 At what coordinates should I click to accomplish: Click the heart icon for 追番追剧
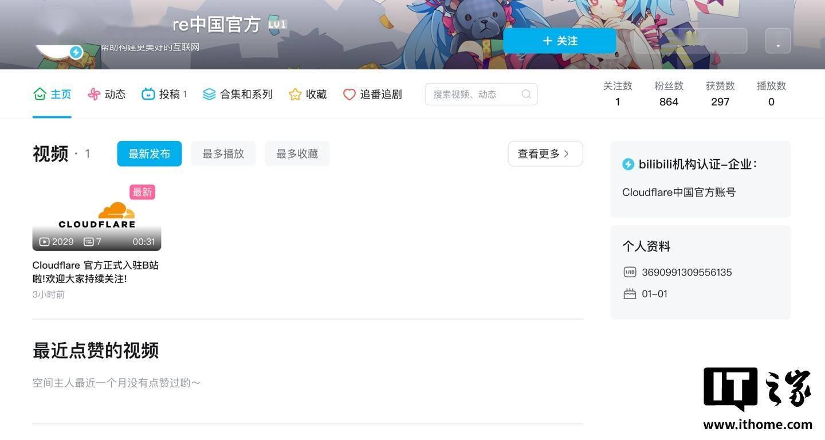349,94
